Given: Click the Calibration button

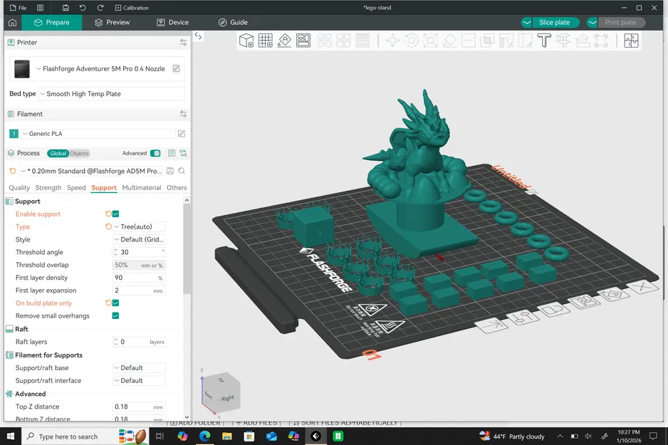Looking at the screenshot, I should tap(132, 8).
